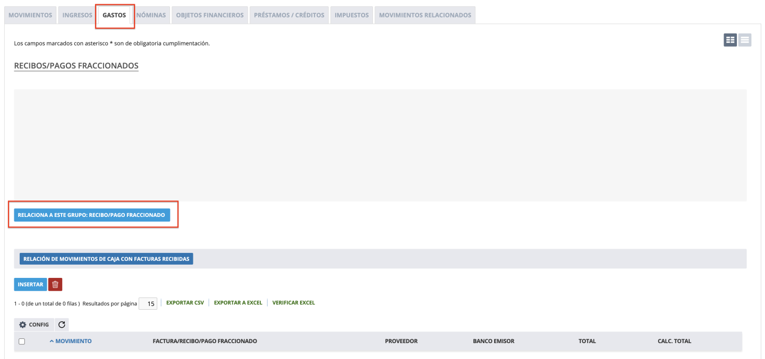This screenshot has height=359, width=765.
Task: Click the EXPORTAR CSV link
Action: [185, 303]
